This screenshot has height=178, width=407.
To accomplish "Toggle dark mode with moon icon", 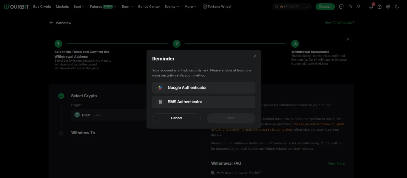I will tap(397, 7).
